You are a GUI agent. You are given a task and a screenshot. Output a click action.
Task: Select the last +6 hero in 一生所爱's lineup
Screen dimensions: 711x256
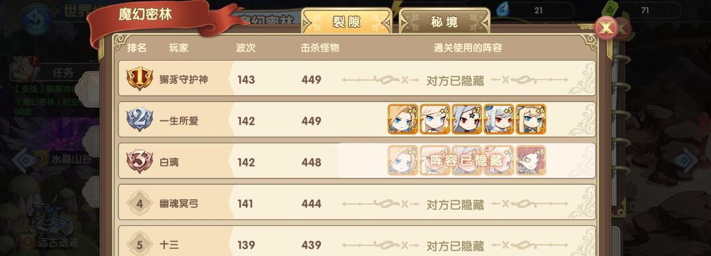pyautogui.click(x=531, y=119)
